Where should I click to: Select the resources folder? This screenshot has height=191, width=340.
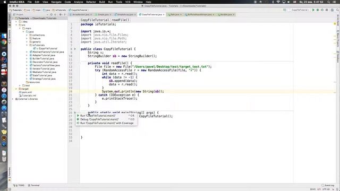(33, 82)
